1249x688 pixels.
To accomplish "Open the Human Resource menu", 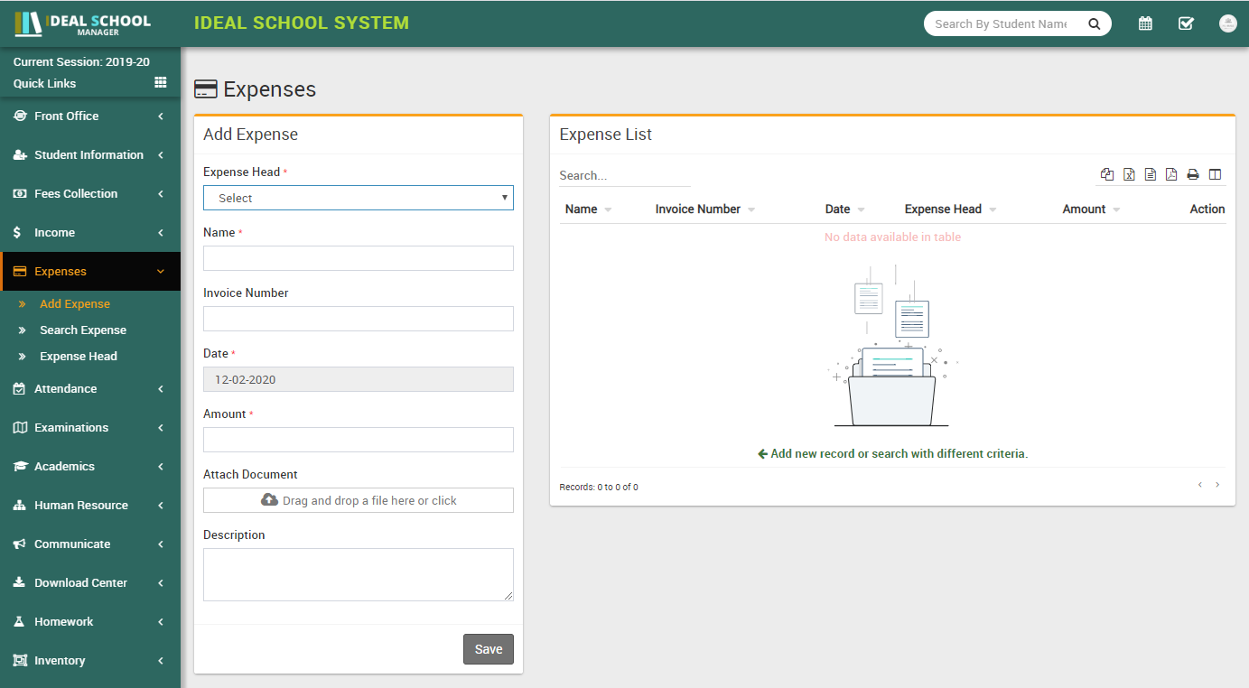I will click(x=90, y=506).
